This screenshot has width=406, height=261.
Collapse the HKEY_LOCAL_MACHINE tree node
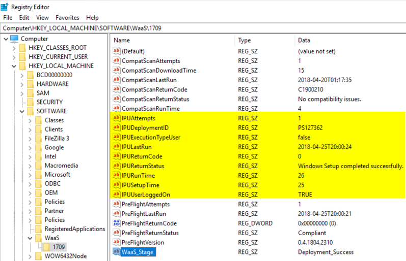point(14,66)
